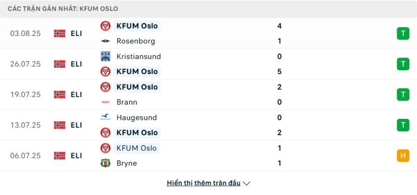Click KFUM Oslo crest in 03.08.25 match
This screenshot has height=195, width=417.
tap(105, 26)
